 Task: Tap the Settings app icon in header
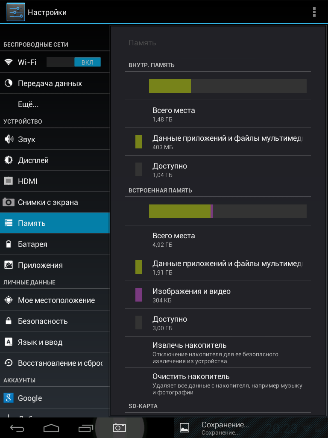click(x=15, y=12)
